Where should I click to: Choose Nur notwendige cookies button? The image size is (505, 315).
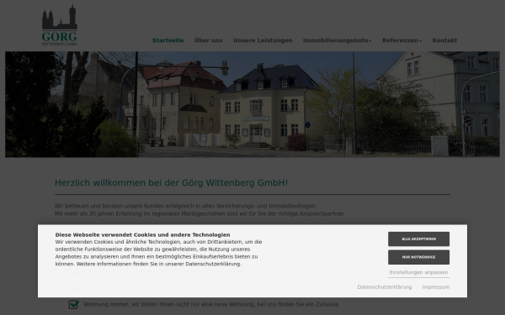pos(418,257)
